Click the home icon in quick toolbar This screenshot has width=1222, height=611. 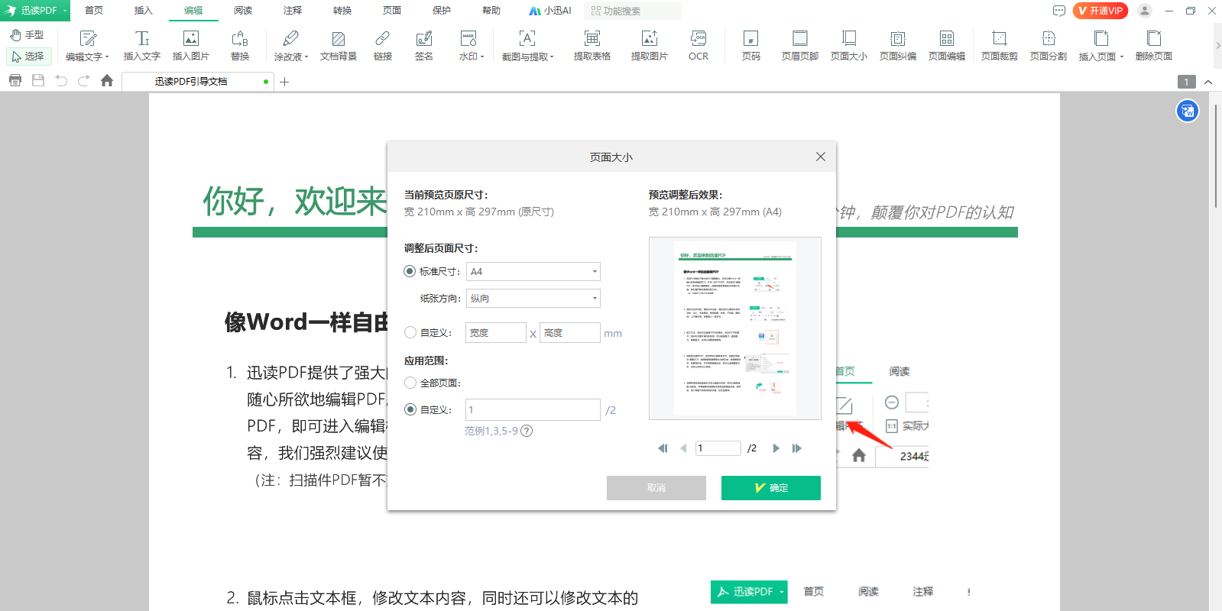107,80
